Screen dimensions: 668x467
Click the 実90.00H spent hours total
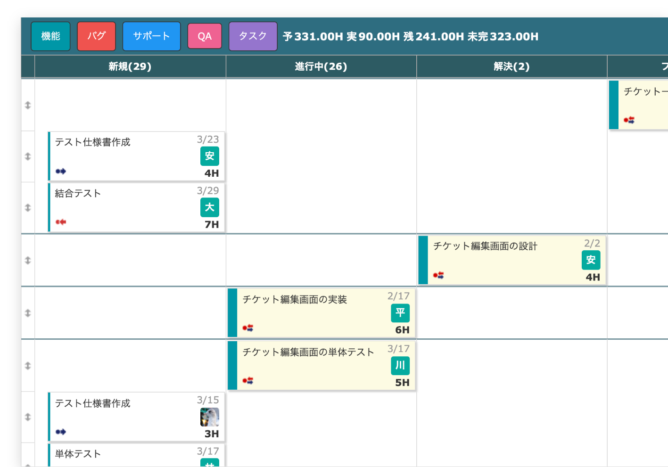point(373,37)
